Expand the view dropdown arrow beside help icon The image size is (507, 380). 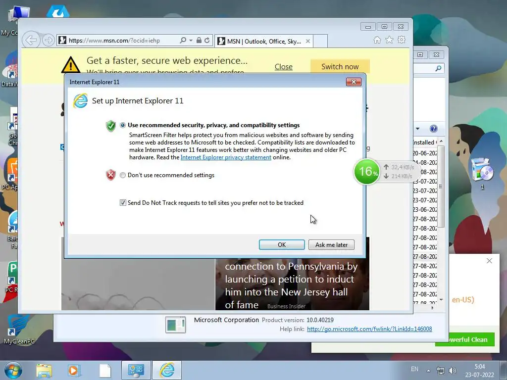[417, 129]
